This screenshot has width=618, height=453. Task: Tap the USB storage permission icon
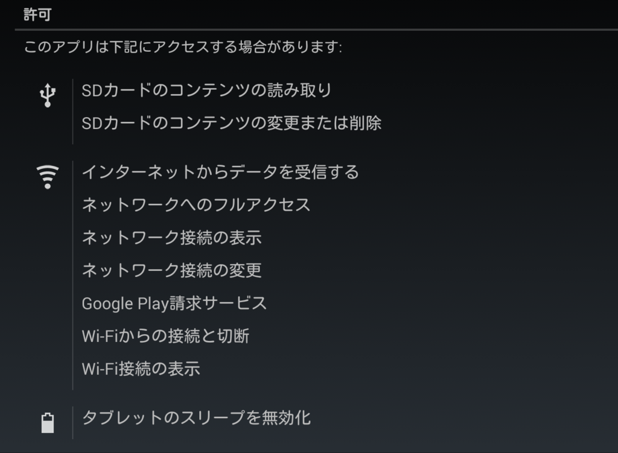(48, 95)
